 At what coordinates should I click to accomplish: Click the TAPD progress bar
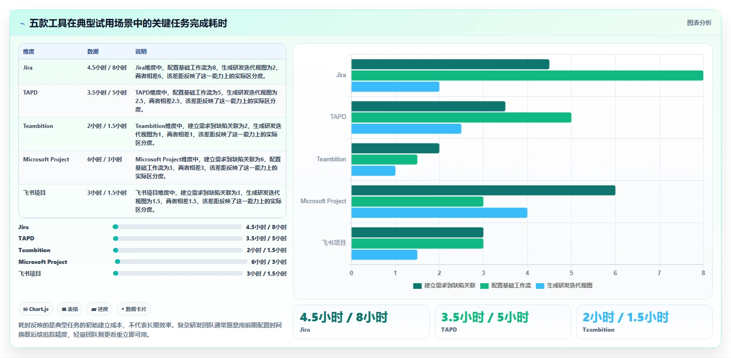point(177,239)
